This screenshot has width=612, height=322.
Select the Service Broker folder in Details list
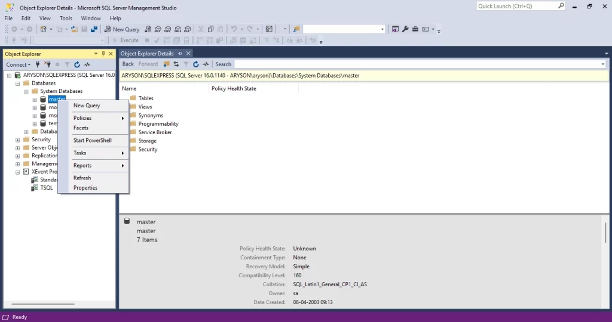tap(151, 132)
